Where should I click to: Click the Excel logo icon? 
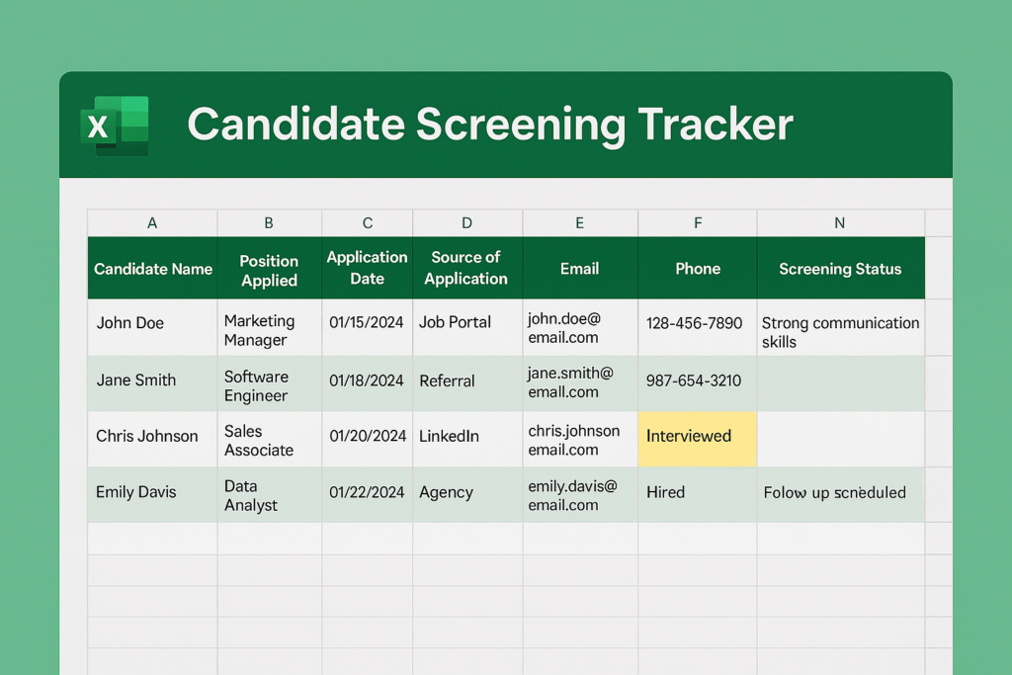click(116, 125)
